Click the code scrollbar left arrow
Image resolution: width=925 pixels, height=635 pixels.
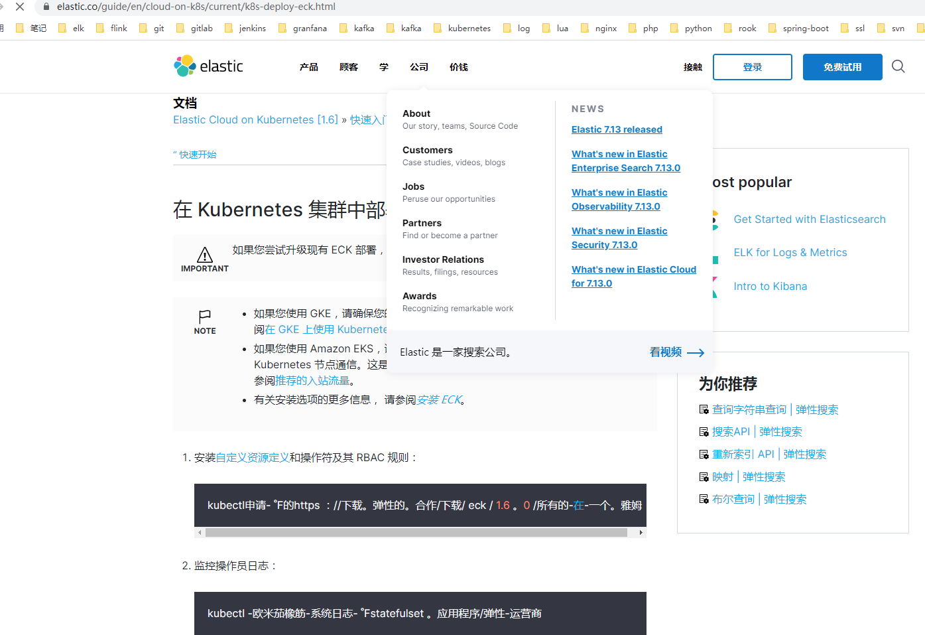200,532
